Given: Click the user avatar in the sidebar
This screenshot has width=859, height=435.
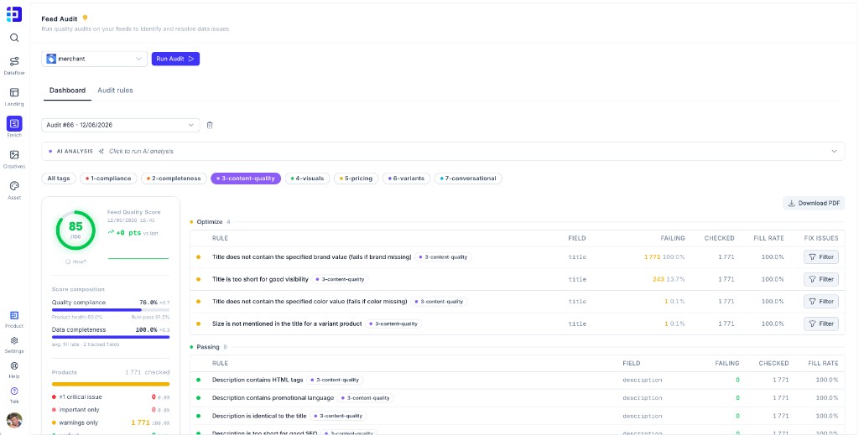Looking at the screenshot, I should [x=14, y=420].
